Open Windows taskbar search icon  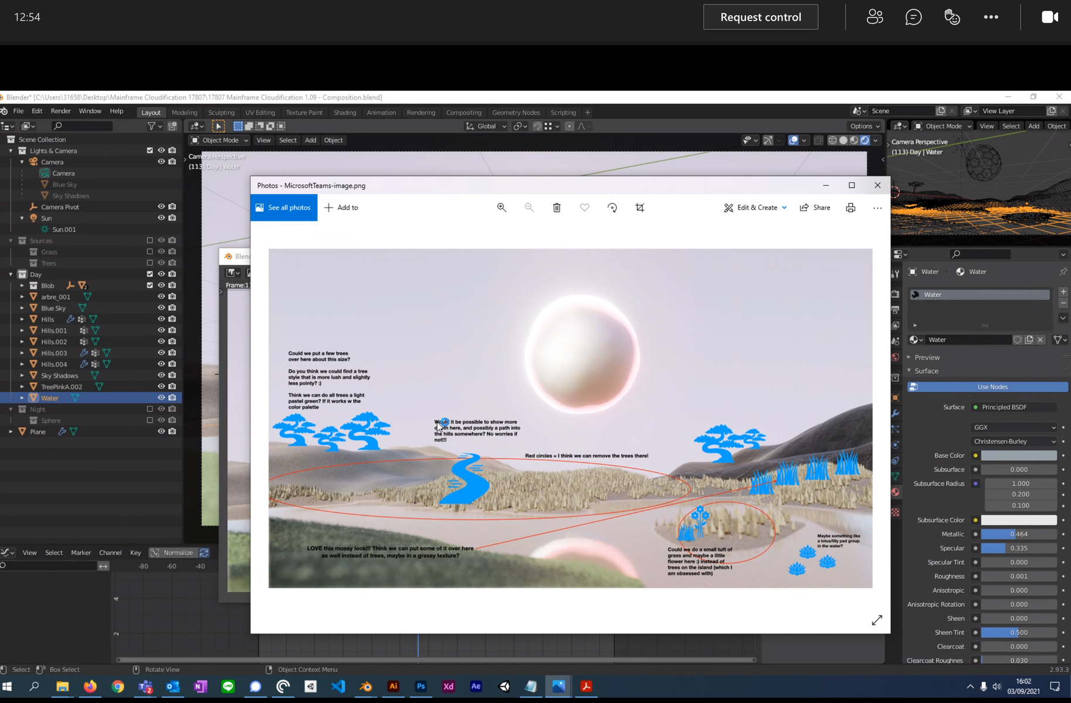coord(34,687)
